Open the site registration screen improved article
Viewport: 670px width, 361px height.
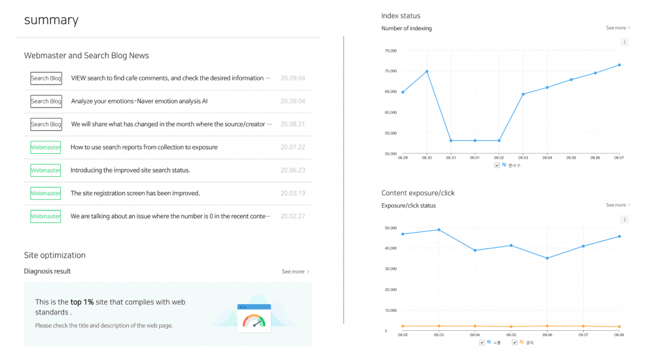pyautogui.click(x=135, y=193)
